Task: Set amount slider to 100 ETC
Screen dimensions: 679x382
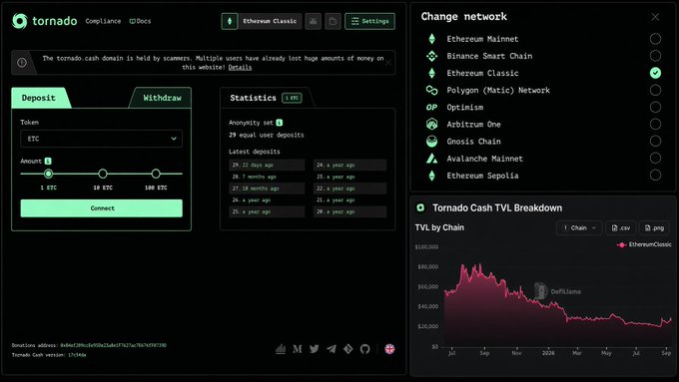Action: click(156, 174)
